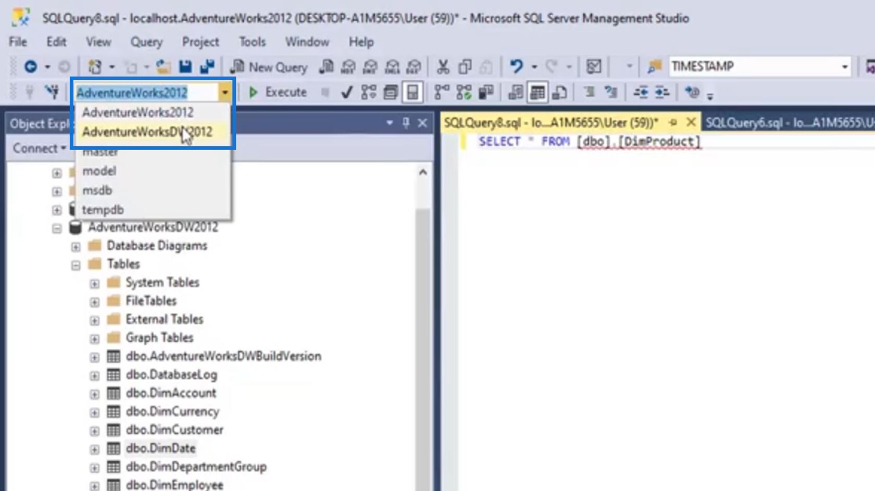Expand the System Tables folder
The height and width of the screenshot is (491, 875).
click(x=94, y=284)
